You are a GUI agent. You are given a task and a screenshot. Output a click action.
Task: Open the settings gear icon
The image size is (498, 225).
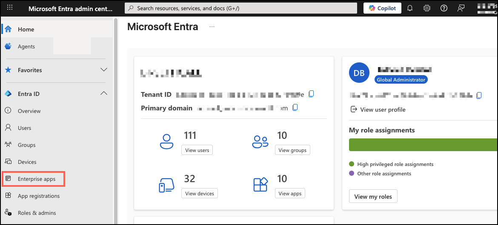pos(427,8)
